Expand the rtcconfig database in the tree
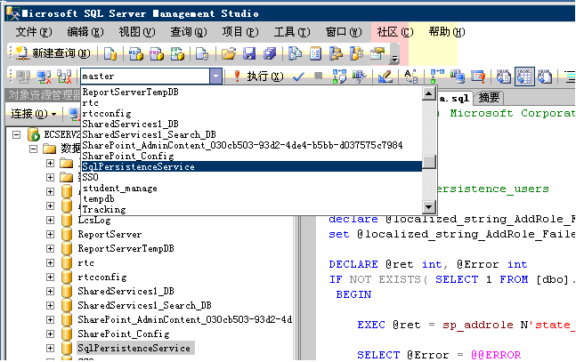This screenshot has width=576, height=362. pyautogui.click(x=51, y=278)
